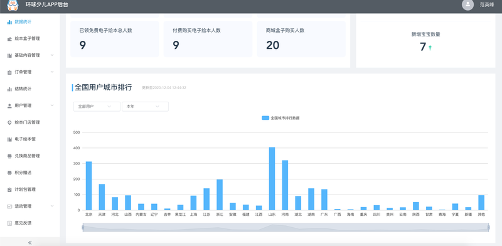Click the green up arrow beside 7

(x=430, y=48)
